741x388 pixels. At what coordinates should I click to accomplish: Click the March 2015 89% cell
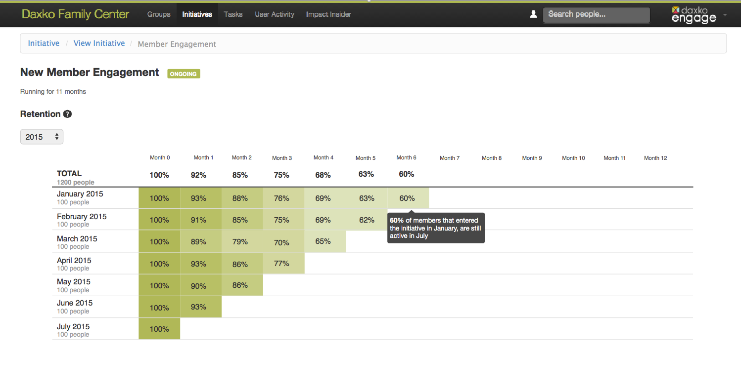[x=201, y=241]
